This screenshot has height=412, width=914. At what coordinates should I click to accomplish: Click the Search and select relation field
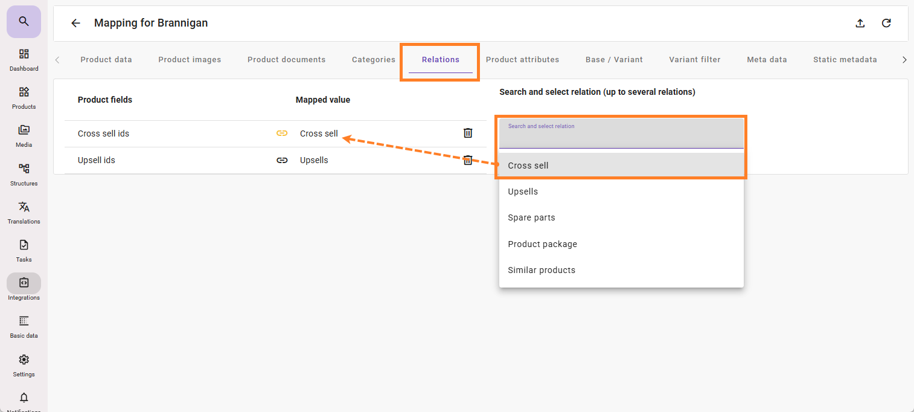tap(621, 134)
